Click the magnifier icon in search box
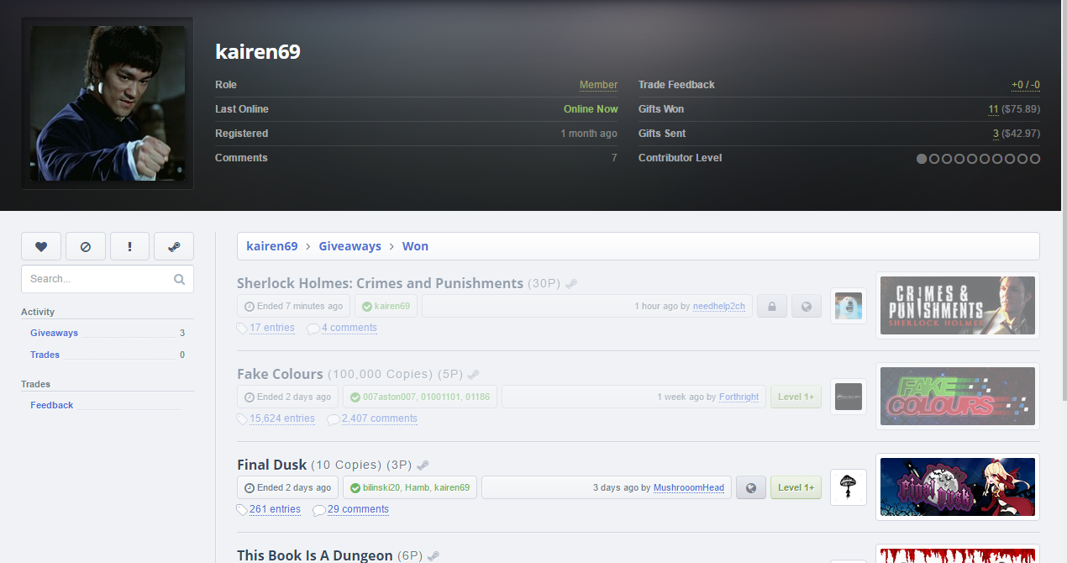This screenshot has width=1067, height=563. [x=179, y=279]
